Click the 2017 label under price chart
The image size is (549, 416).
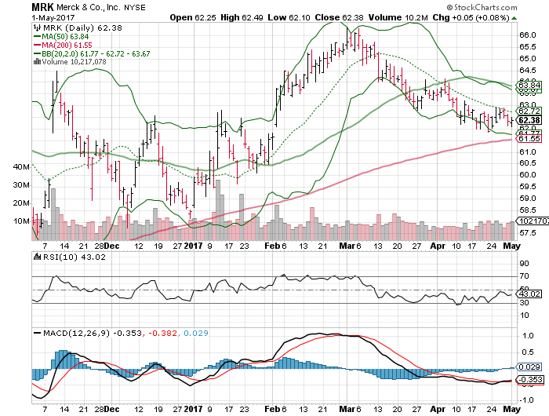point(194,246)
